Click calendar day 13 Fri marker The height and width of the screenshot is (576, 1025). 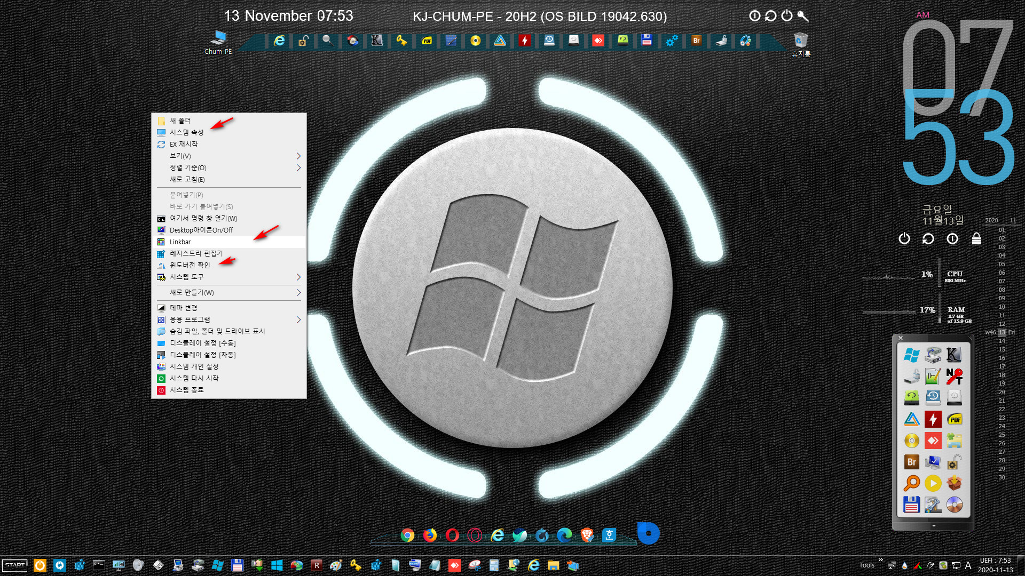[1002, 332]
